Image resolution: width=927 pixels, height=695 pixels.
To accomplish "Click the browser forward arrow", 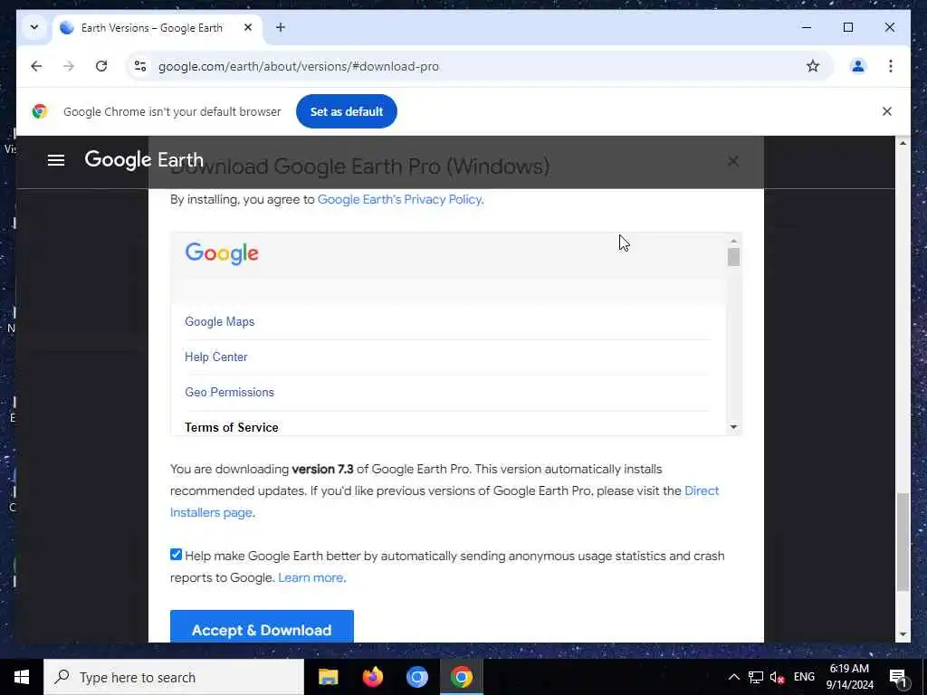I will [69, 66].
